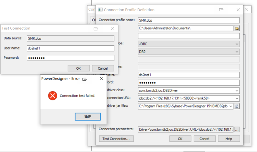Image resolution: width=257 pixels, height=152 pixels.
Task: Expand the JDBC driver class dropdown
Action: (237, 91)
